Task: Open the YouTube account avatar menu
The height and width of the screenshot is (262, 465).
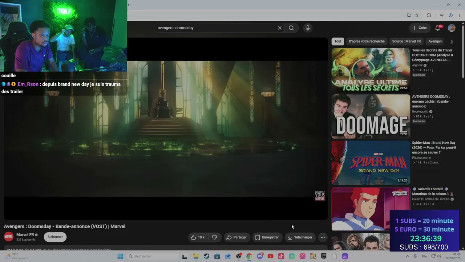Action: coord(452,28)
